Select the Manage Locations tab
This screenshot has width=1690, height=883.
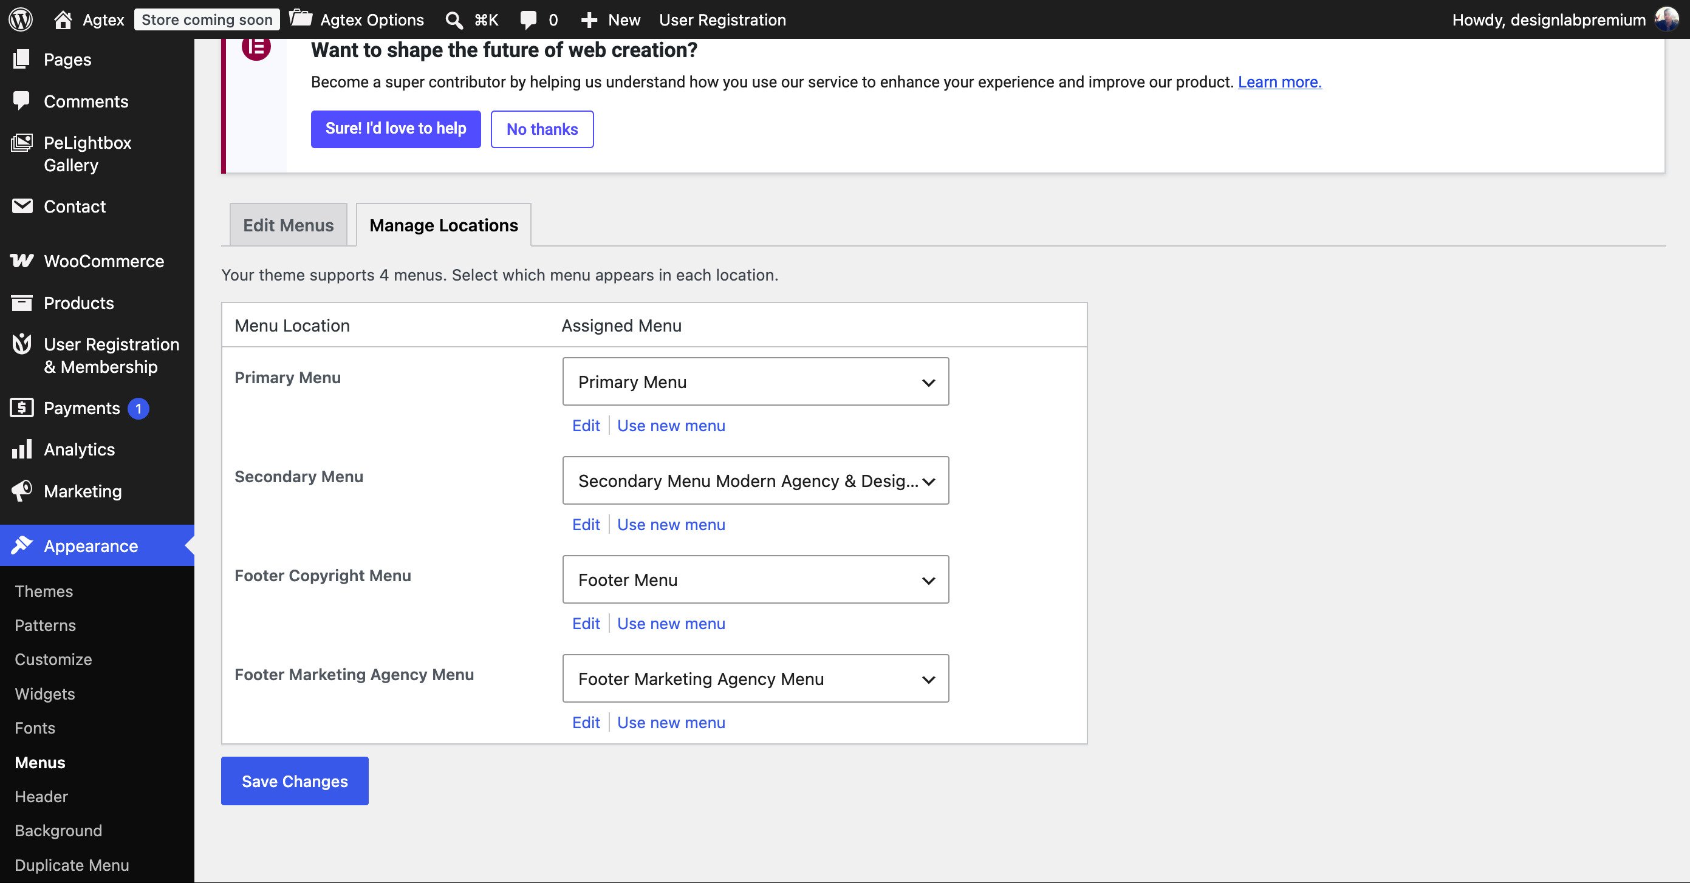[x=443, y=225]
